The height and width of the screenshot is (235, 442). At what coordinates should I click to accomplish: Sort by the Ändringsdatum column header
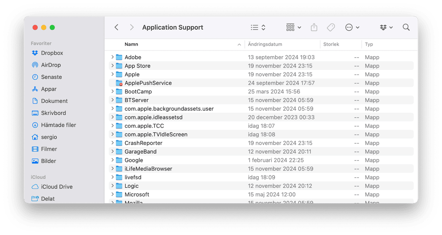tap(265, 44)
